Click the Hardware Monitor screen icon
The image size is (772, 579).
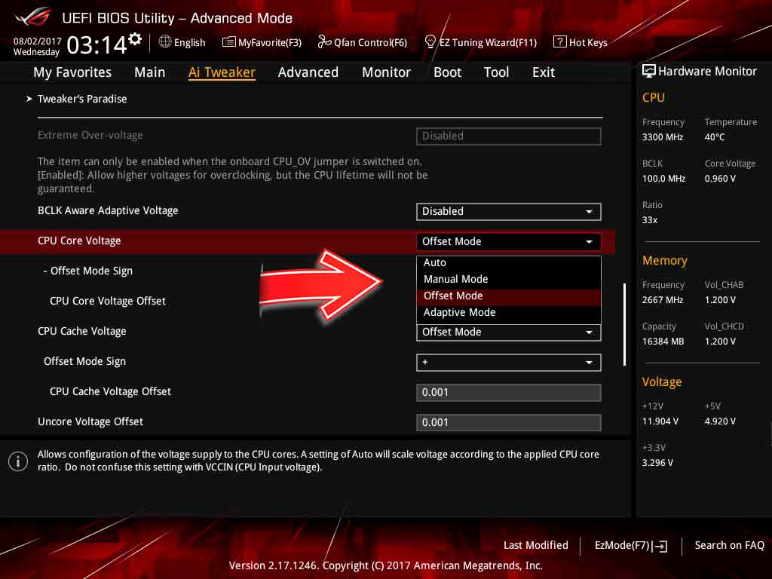[x=648, y=71]
